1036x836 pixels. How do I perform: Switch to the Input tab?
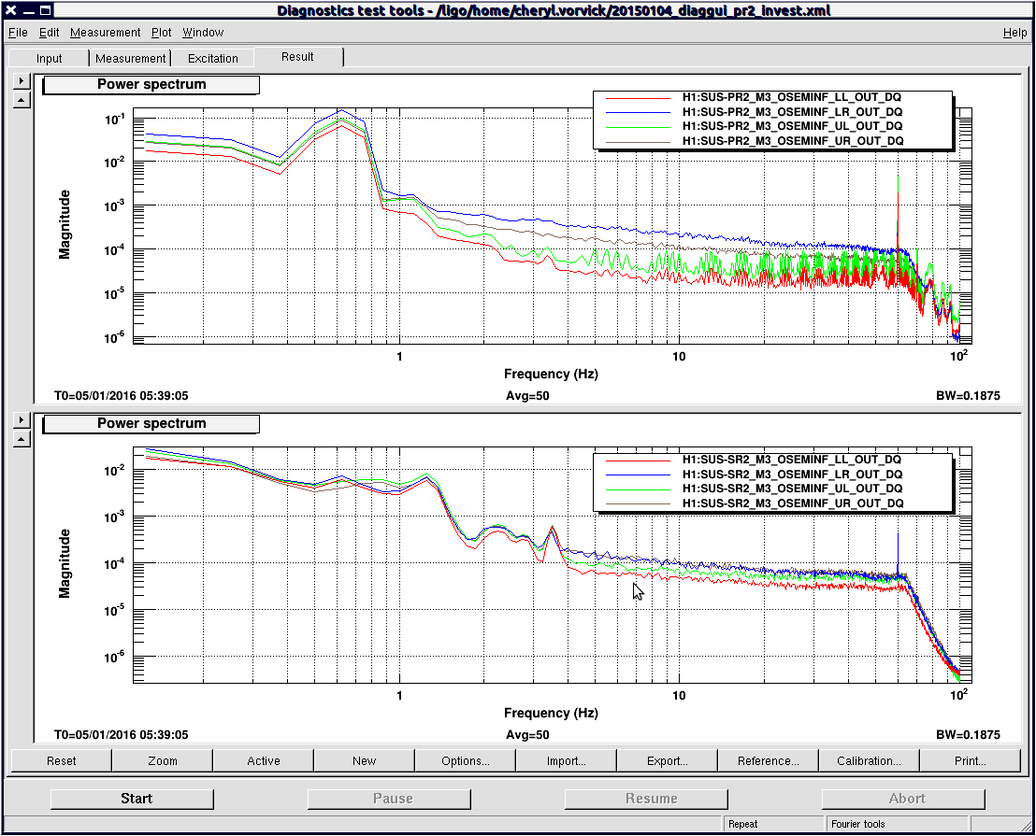coord(49,58)
